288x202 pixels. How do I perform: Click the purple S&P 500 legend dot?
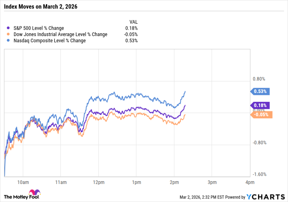(x=8, y=28)
